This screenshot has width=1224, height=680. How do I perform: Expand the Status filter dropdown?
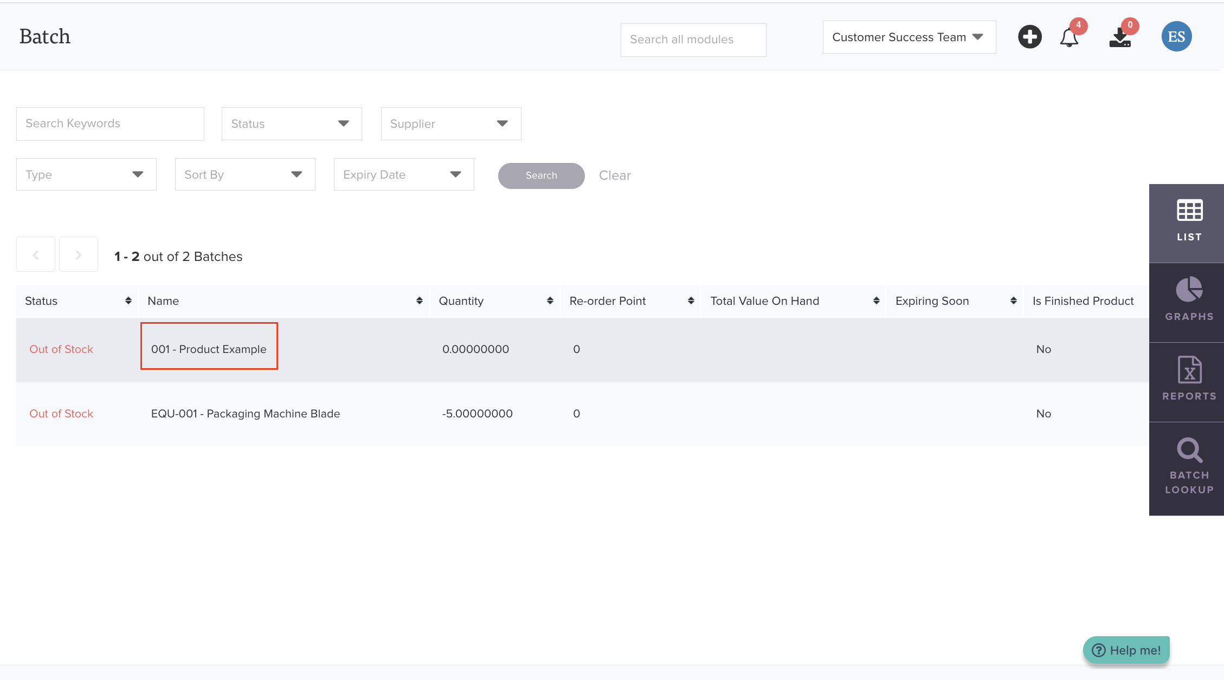click(292, 124)
